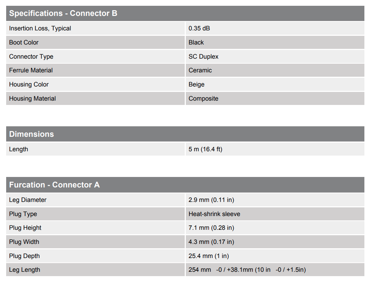Select the Plug Height value 7.1 mm
This screenshot has height=283, width=372.
coord(211,228)
